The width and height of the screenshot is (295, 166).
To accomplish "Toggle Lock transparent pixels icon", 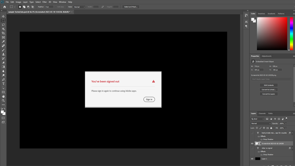I will pyautogui.click(x=257, y=128).
